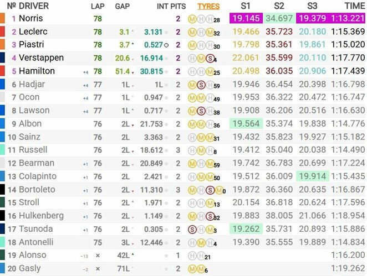Viewport: 367px width, 276px height.
Task: Open driver Verstappen's name
Action: click(x=41, y=58)
